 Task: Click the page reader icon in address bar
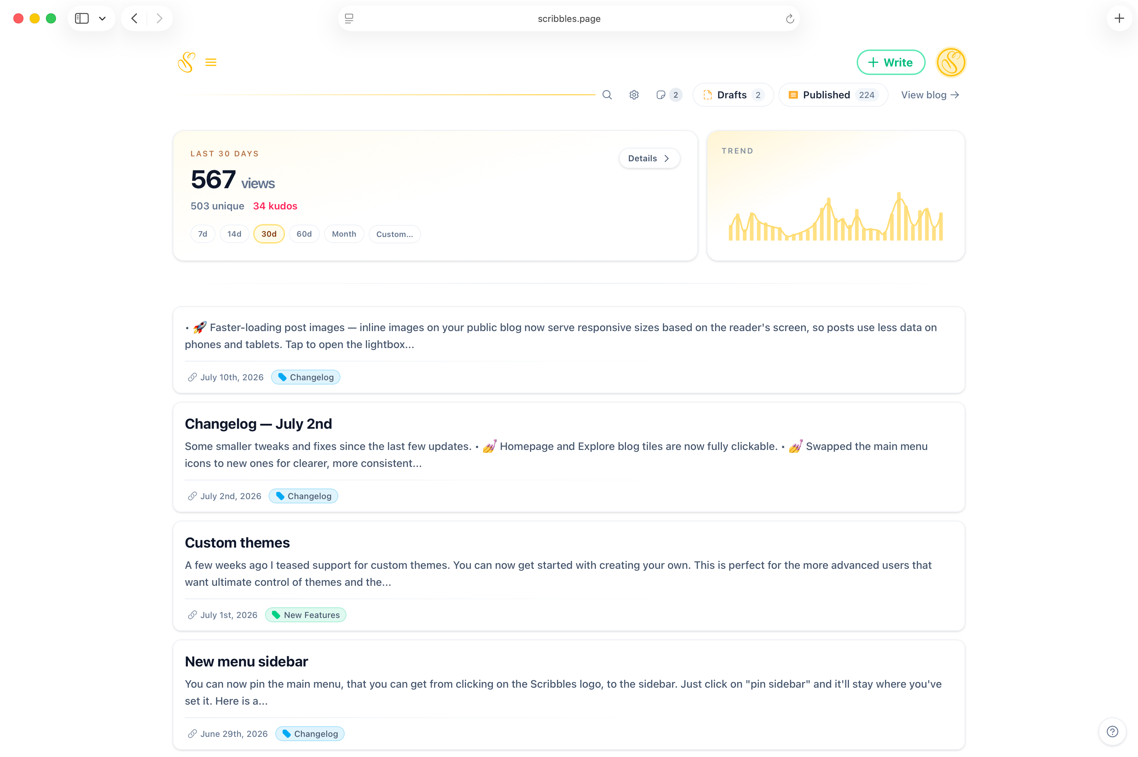(349, 18)
